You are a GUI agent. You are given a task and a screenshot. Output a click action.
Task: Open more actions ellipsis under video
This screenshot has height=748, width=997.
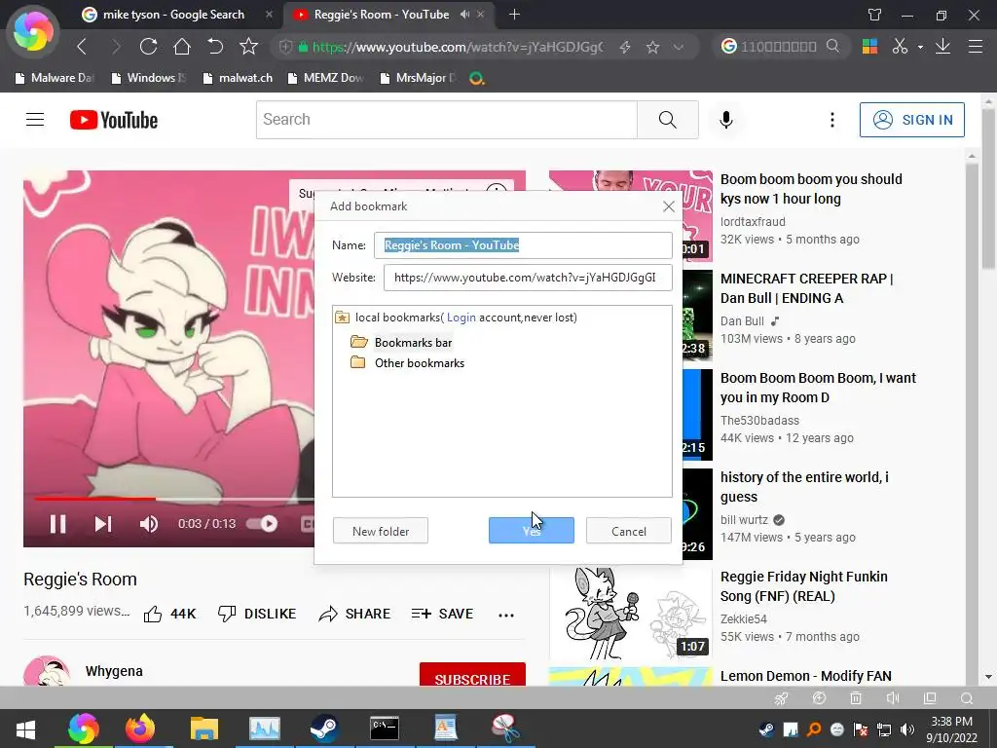coord(506,616)
